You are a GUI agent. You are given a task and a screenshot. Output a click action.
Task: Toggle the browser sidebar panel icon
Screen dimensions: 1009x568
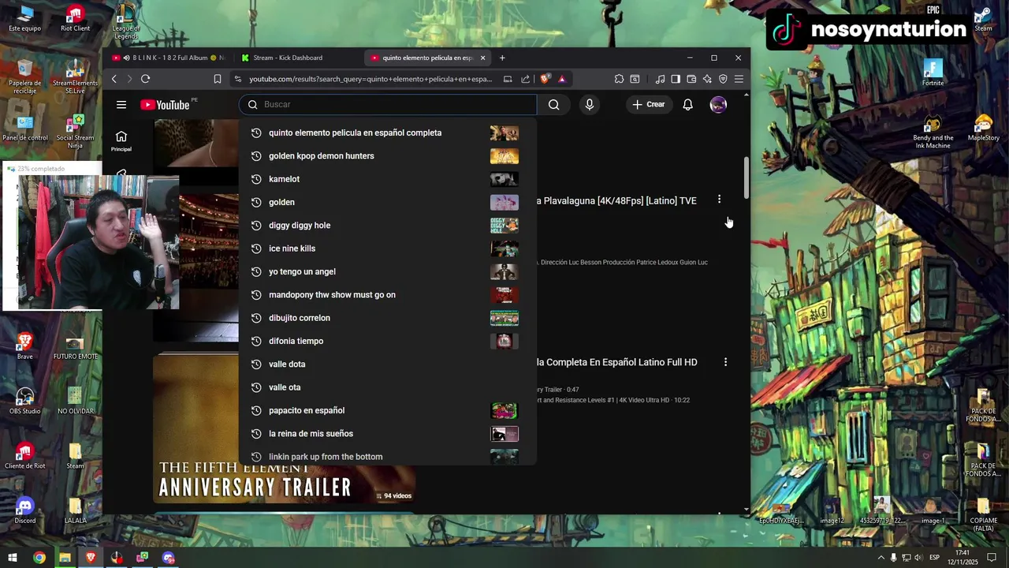point(676,79)
